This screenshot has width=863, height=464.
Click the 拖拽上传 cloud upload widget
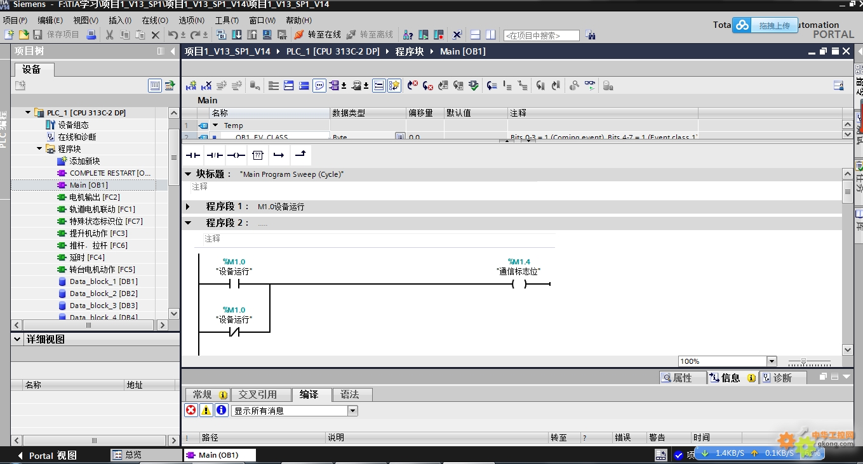click(x=766, y=25)
